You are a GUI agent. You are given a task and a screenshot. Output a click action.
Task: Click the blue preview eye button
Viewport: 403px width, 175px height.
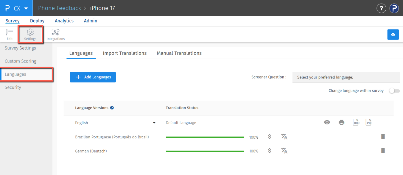coord(393,35)
